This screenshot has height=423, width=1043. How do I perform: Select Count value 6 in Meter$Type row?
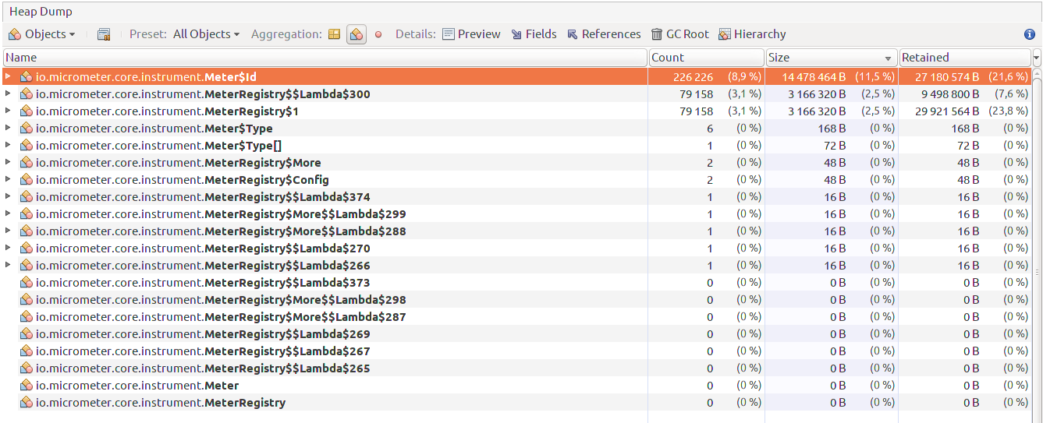pos(710,129)
